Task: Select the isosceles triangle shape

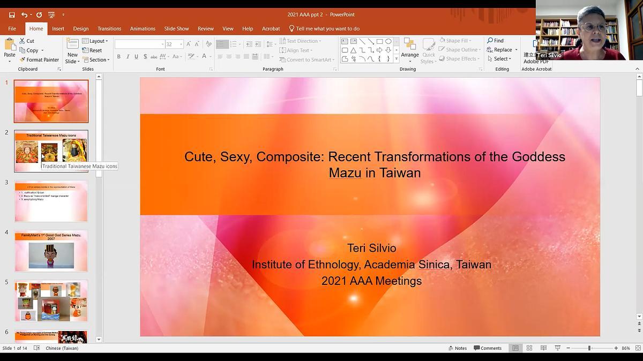Action: pos(354,50)
